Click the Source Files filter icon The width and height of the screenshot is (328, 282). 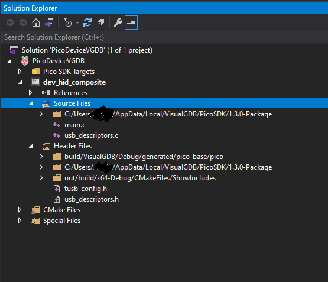(x=46, y=103)
